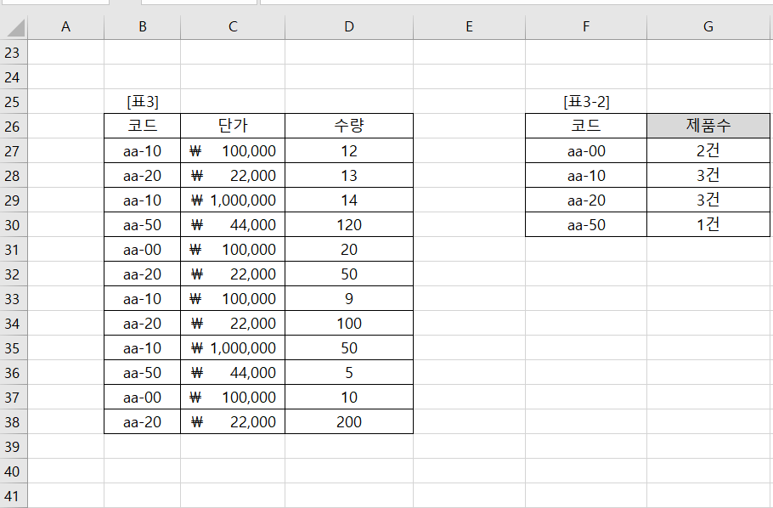Select aa-10 in column F
This screenshot has width=773, height=508.
[586, 176]
